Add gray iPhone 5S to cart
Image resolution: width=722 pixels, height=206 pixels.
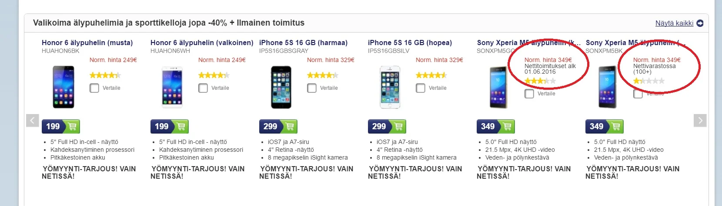click(290, 127)
